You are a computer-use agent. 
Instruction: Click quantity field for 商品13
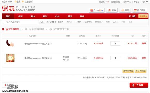tap(115, 44)
